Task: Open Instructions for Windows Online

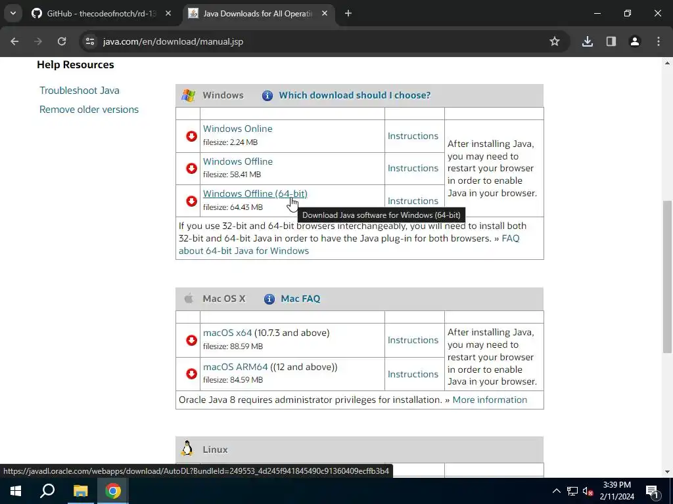Action: click(x=413, y=136)
